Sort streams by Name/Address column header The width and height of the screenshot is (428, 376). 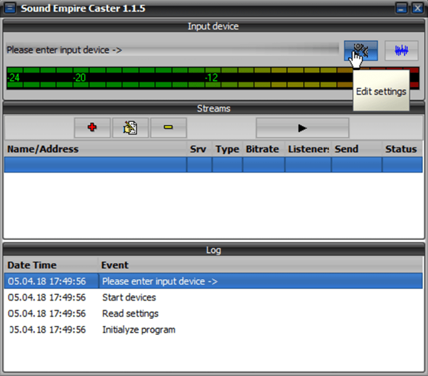click(x=95, y=149)
